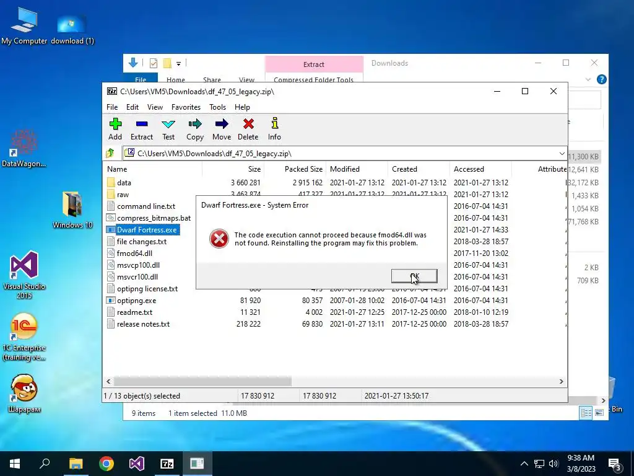634x476 pixels.
Task: Open DataWagon desktop shortcut
Action: tap(24, 148)
